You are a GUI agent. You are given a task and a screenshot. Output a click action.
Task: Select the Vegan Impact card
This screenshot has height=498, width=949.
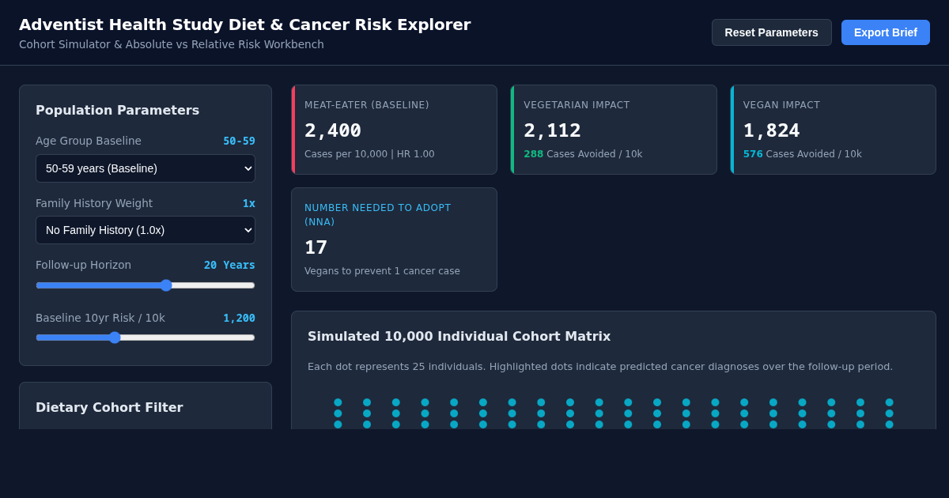[x=834, y=130]
